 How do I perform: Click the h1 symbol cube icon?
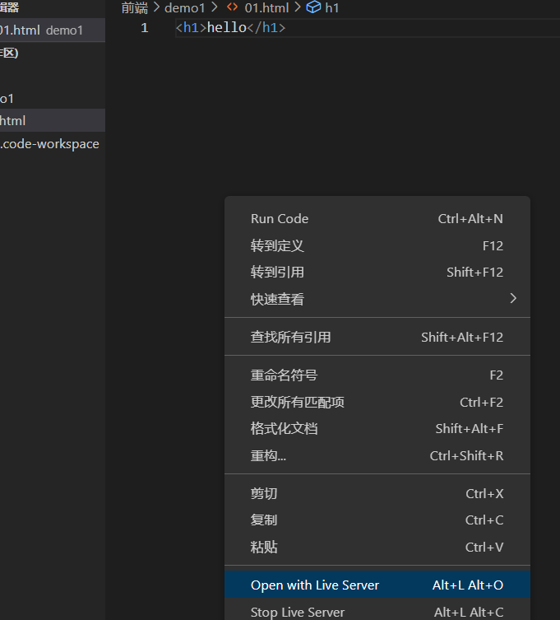click(313, 7)
